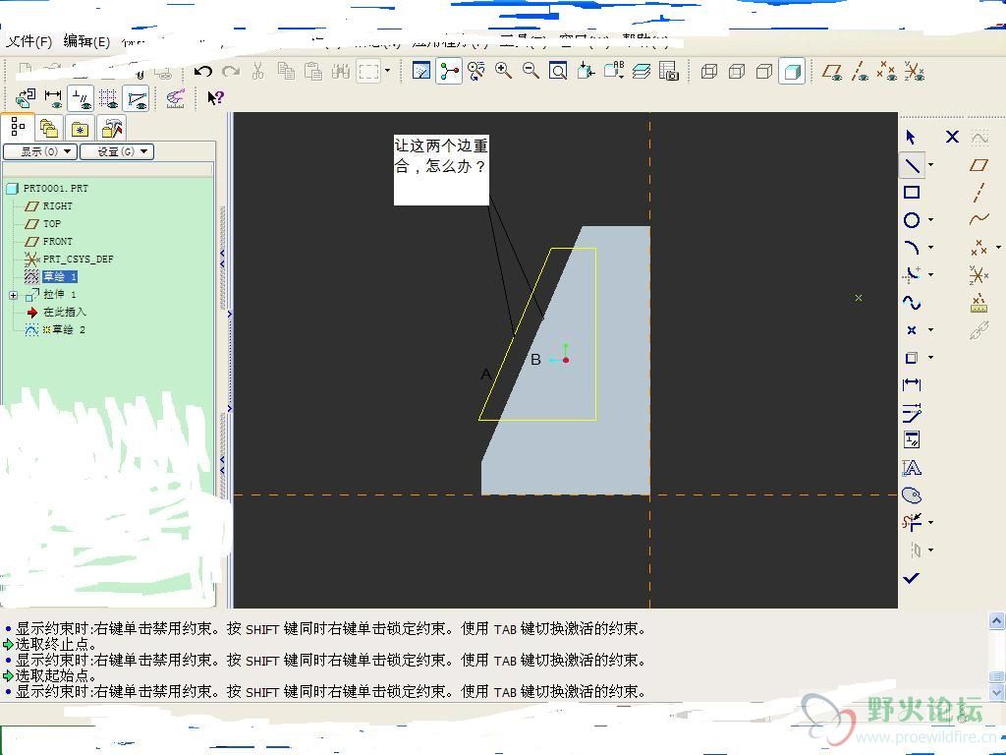Viewport: 1006px width, 755px height.
Task: Select the Rectangle sketch tool
Action: point(912,192)
